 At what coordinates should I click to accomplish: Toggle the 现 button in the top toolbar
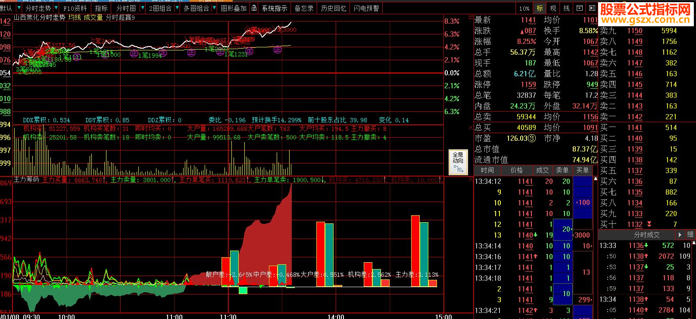(553, 8)
